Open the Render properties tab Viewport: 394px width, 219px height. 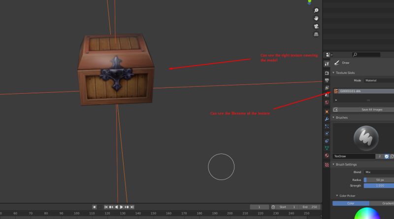coord(327,73)
